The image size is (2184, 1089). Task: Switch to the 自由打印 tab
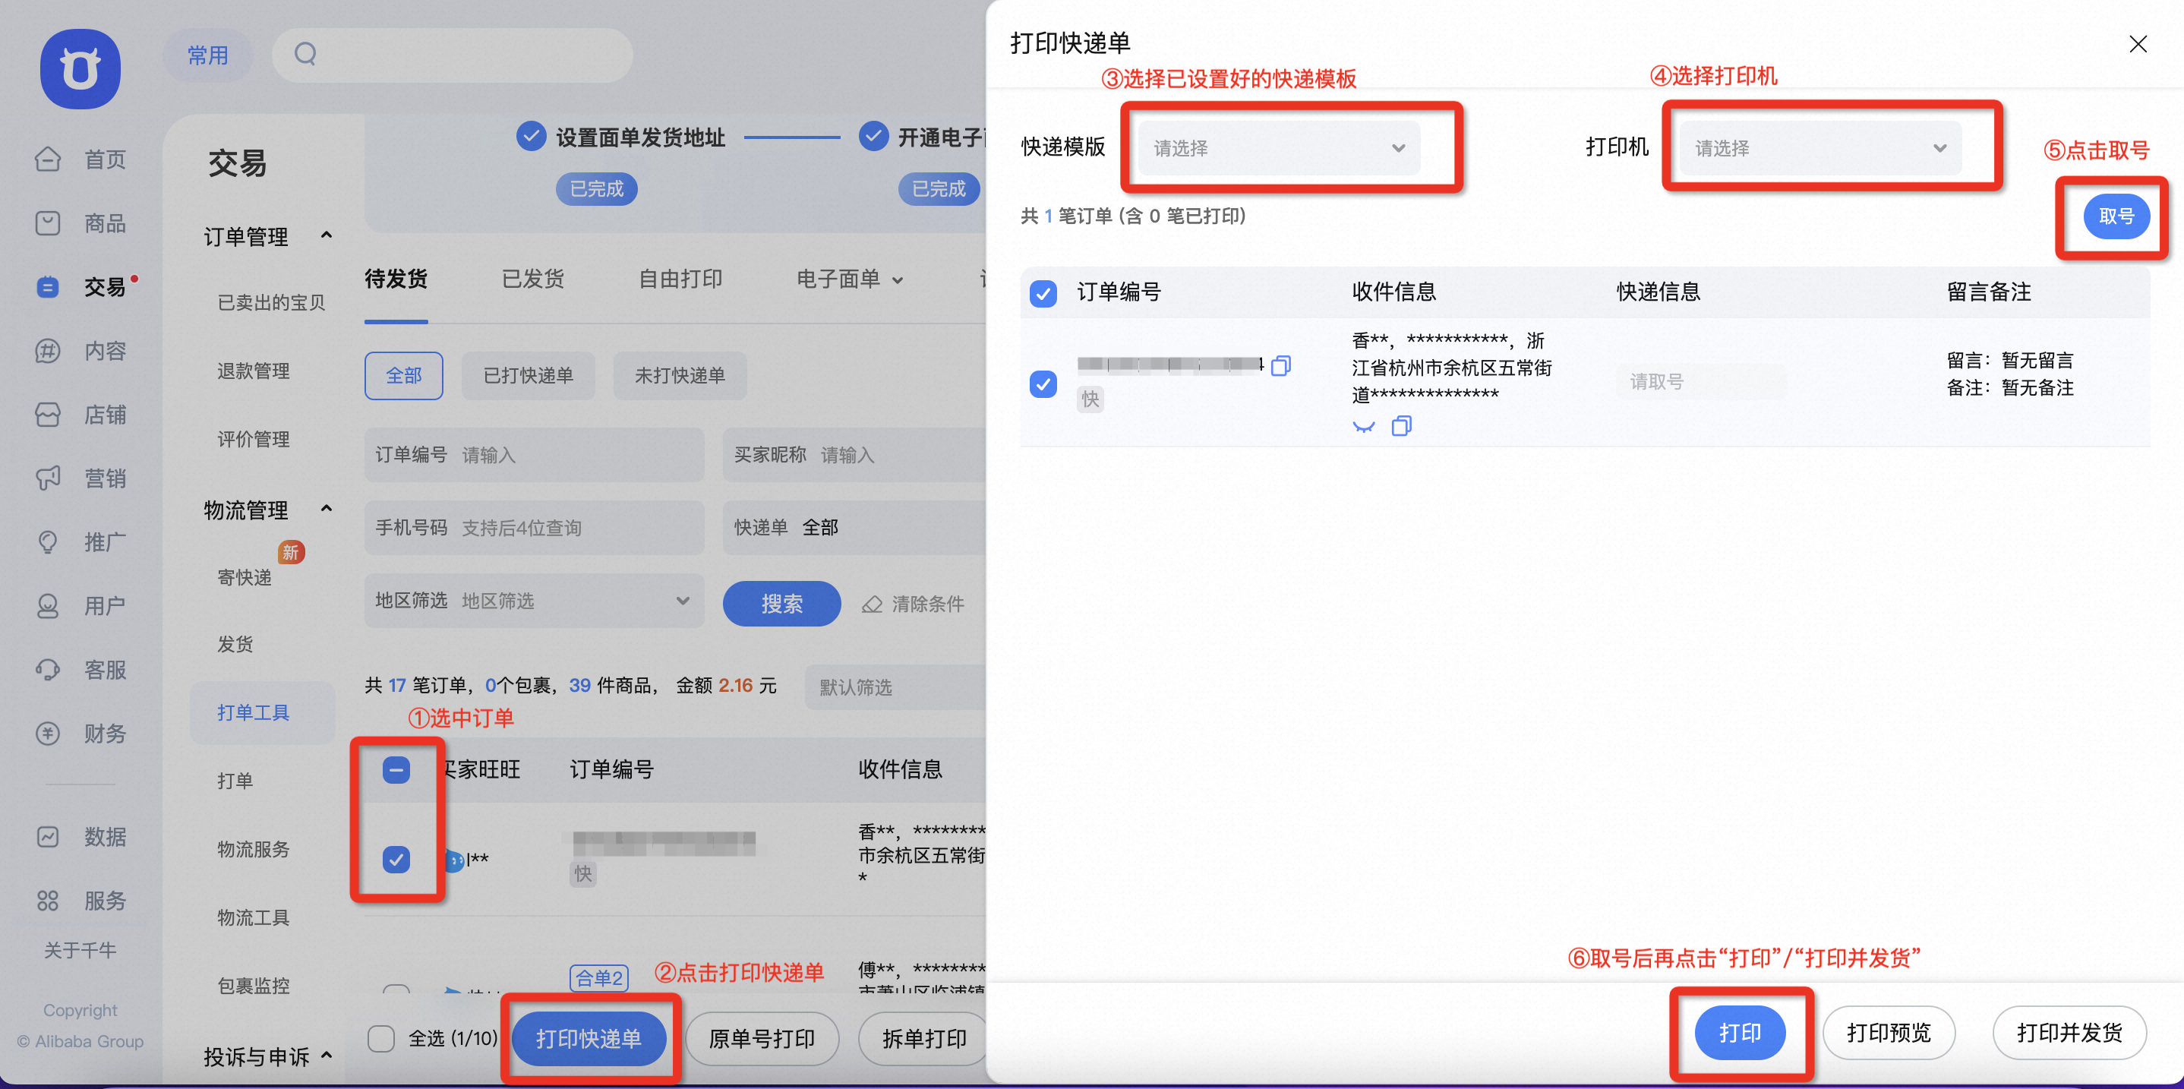tap(680, 279)
